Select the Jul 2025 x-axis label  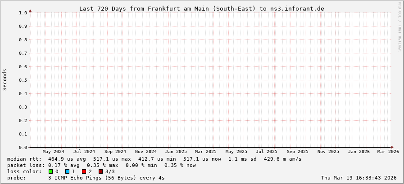coord(266,152)
